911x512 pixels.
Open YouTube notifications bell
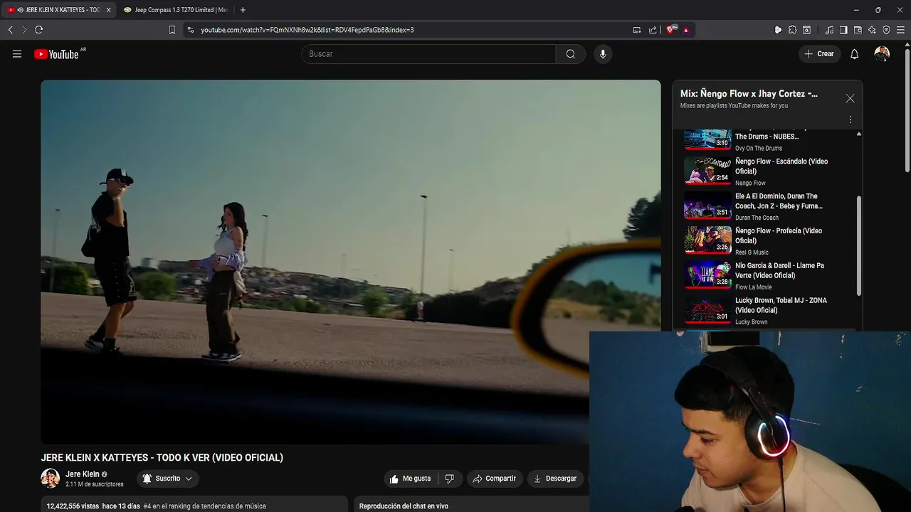(855, 54)
